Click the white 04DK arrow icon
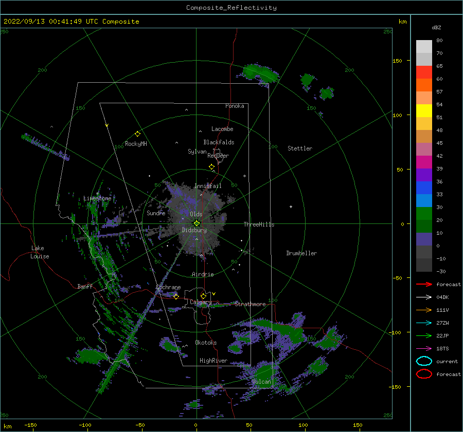The height and width of the screenshot is (432, 463). pyautogui.click(x=424, y=297)
